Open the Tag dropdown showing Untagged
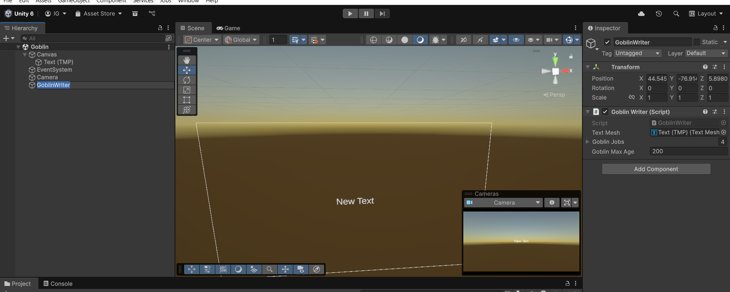The width and height of the screenshot is (730, 292). (x=637, y=54)
